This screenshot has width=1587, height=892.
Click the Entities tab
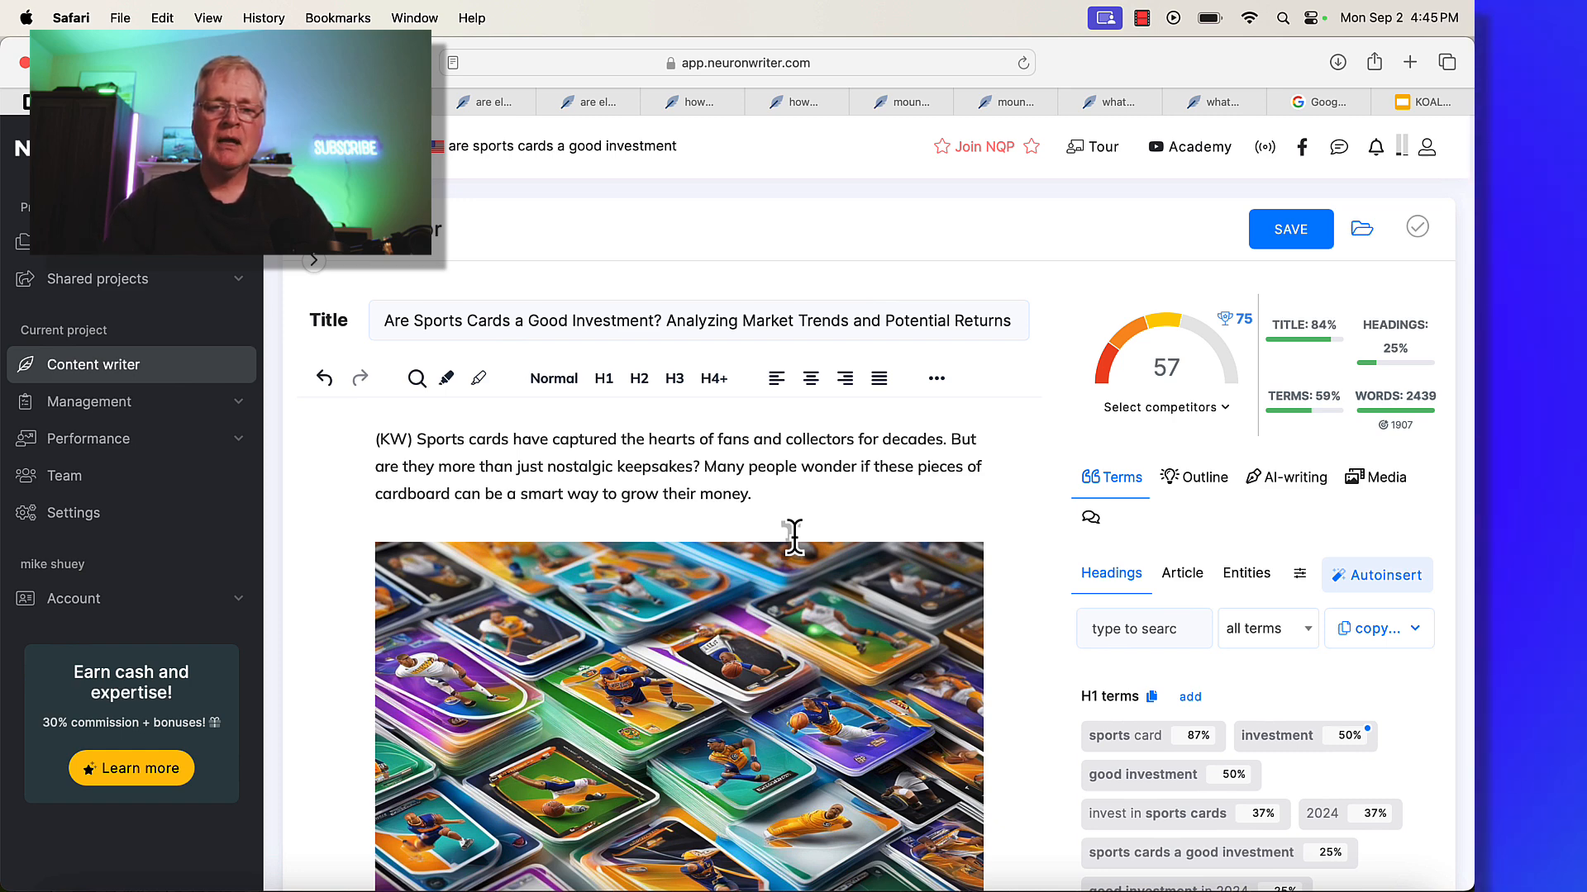click(1246, 572)
